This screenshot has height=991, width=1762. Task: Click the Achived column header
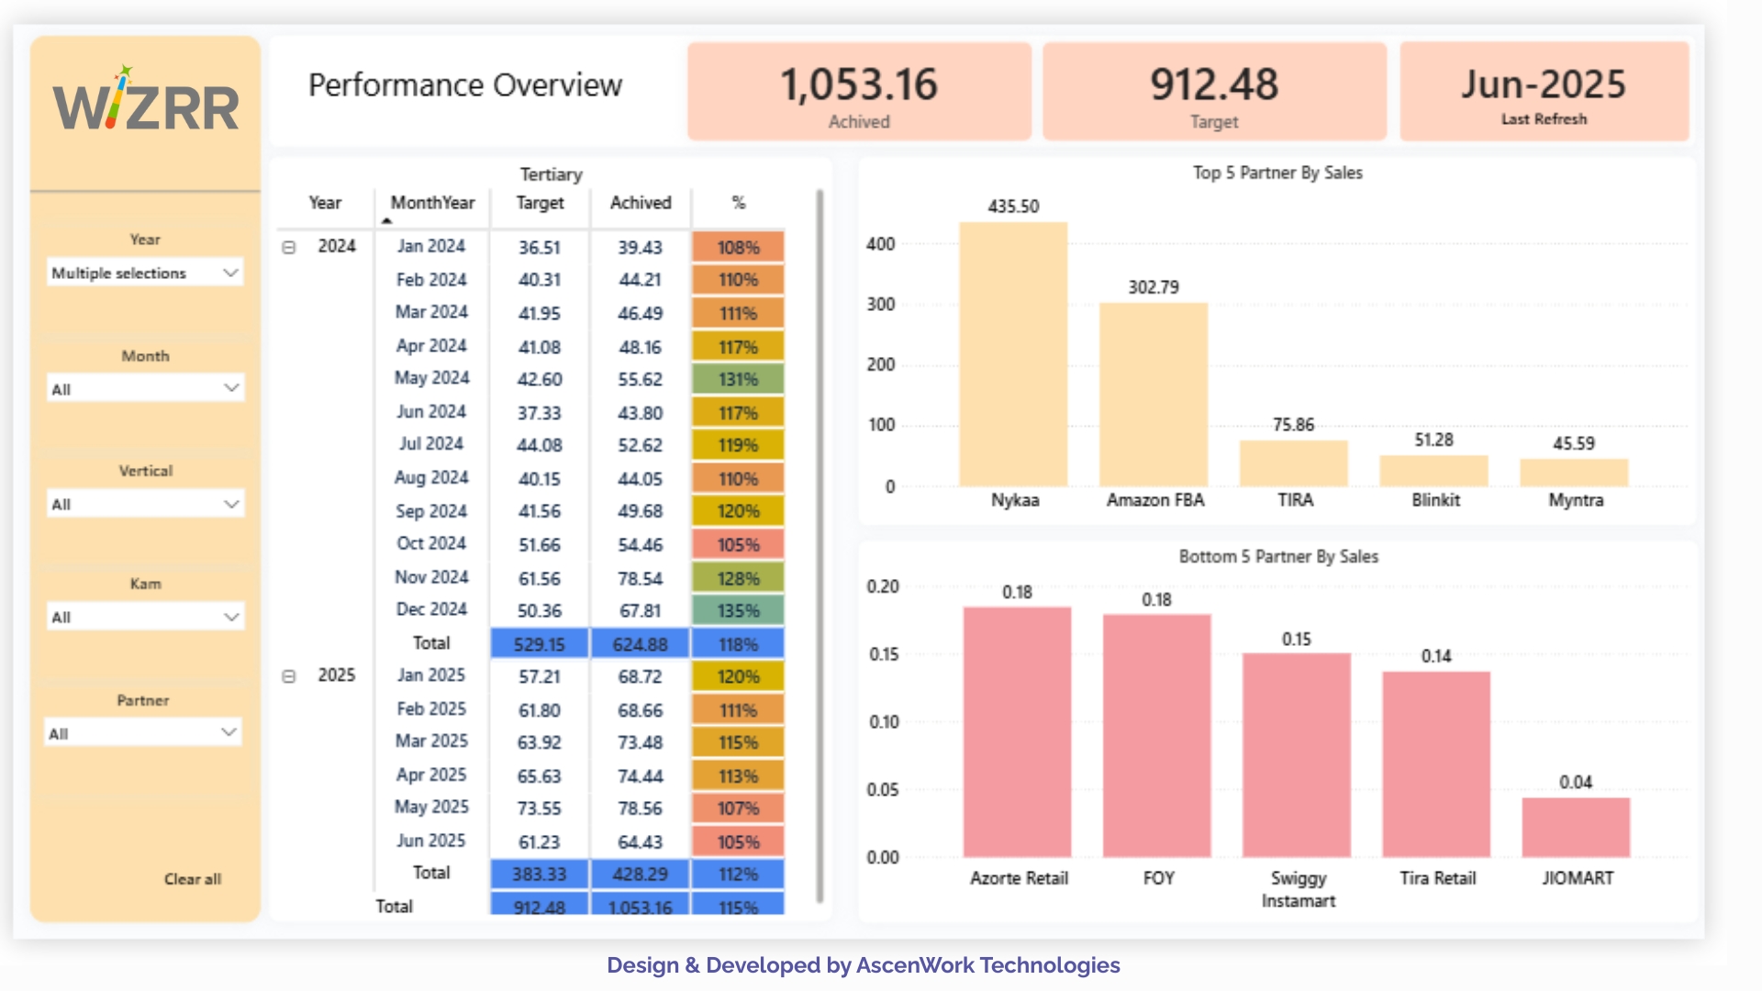[641, 203]
